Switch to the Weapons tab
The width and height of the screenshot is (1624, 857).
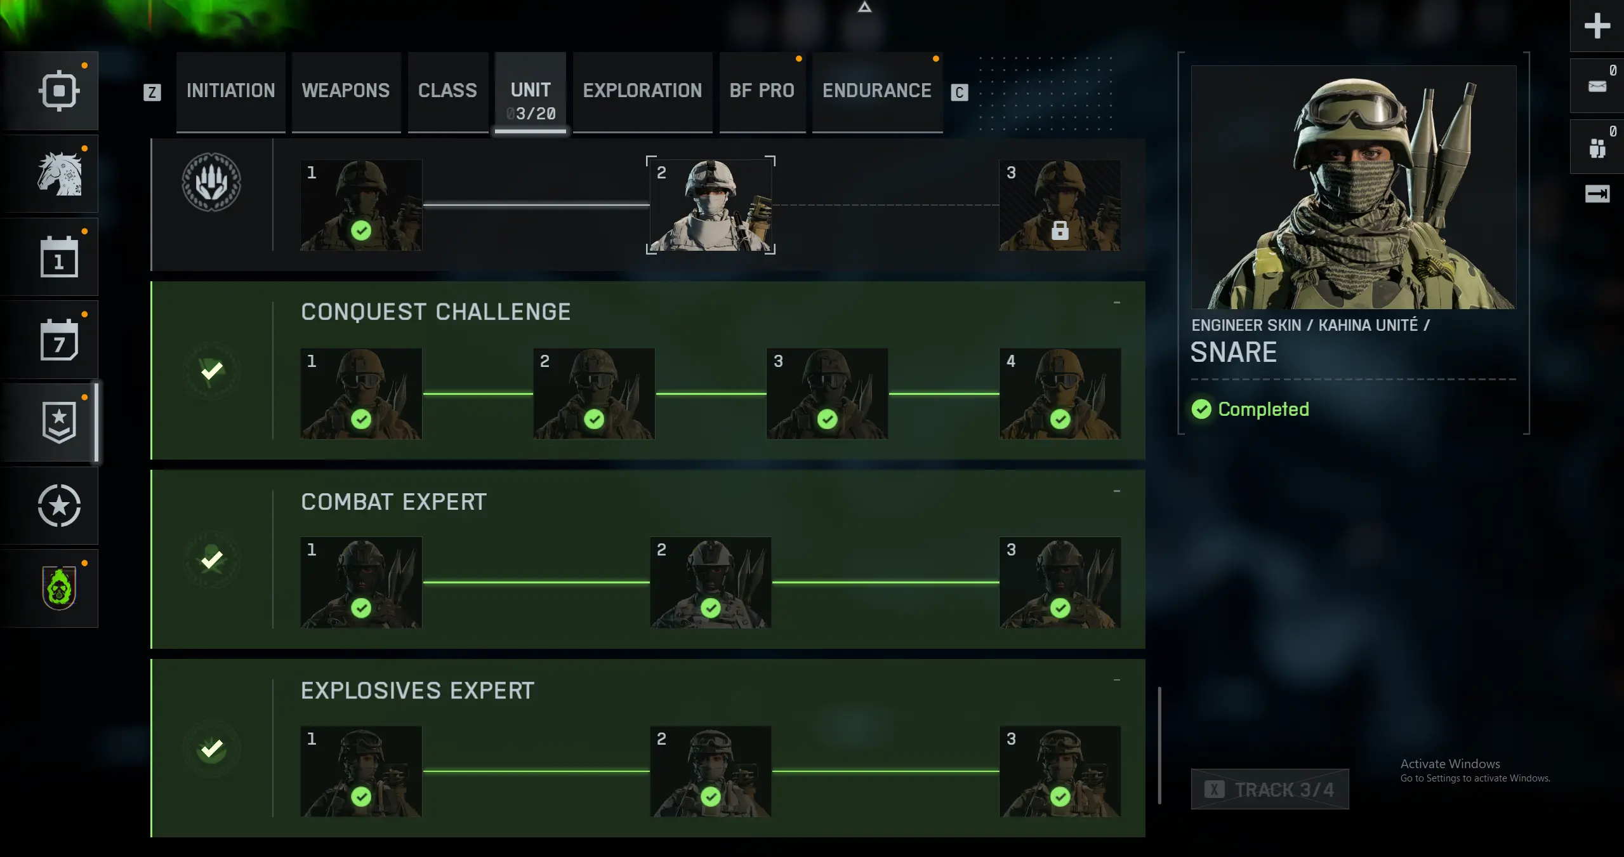pyautogui.click(x=346, y=91)
